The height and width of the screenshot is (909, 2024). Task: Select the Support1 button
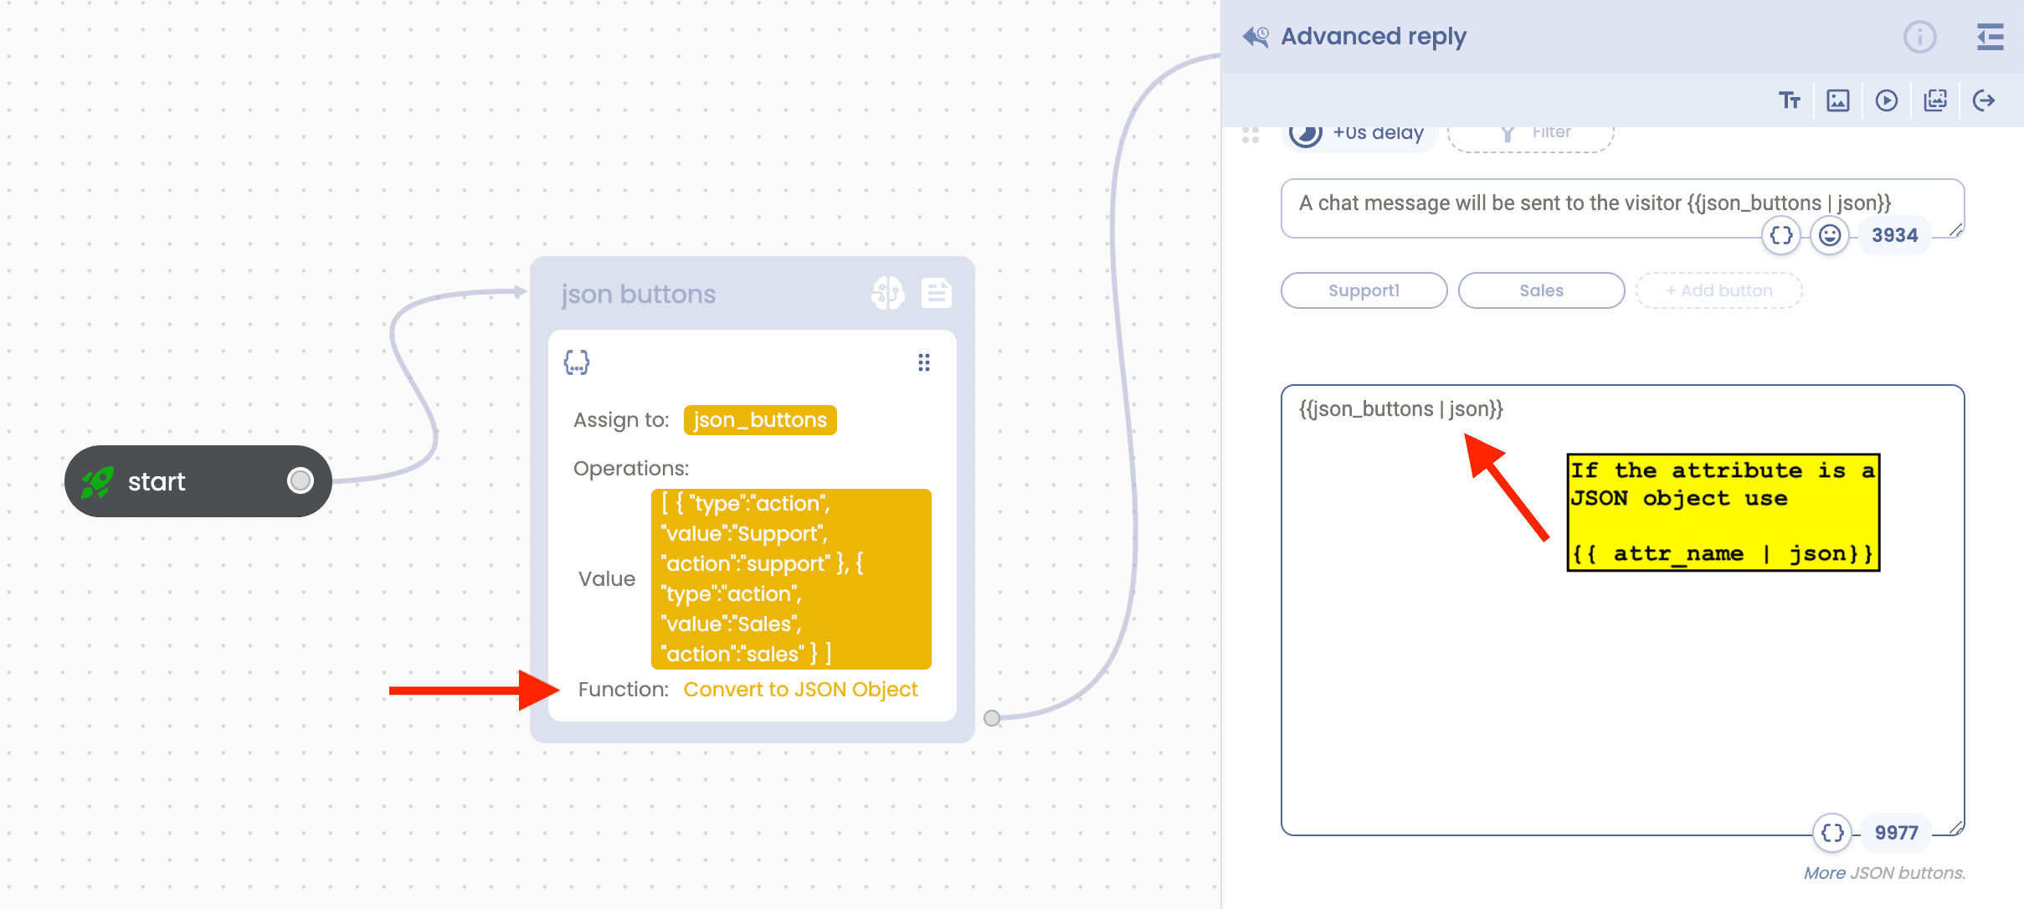1364,290
